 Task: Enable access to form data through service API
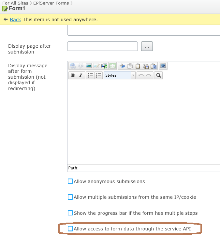point(70,229)
